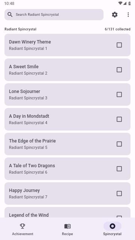Check off A Day in Mondstadt
This screenshot has height=240, width=135.
pos(119,119)
